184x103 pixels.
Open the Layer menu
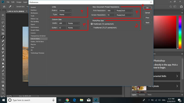pyautogui.click(x=25, y=2)
